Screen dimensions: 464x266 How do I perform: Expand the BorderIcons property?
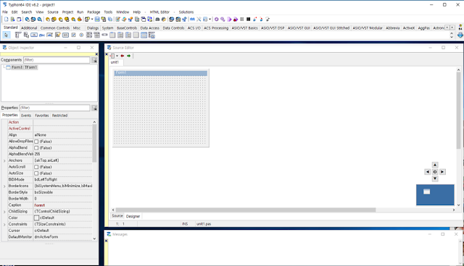click(x=4, y=186)
